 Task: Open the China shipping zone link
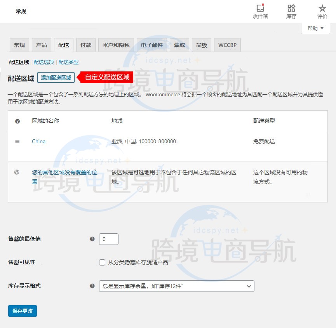(38, 142)
